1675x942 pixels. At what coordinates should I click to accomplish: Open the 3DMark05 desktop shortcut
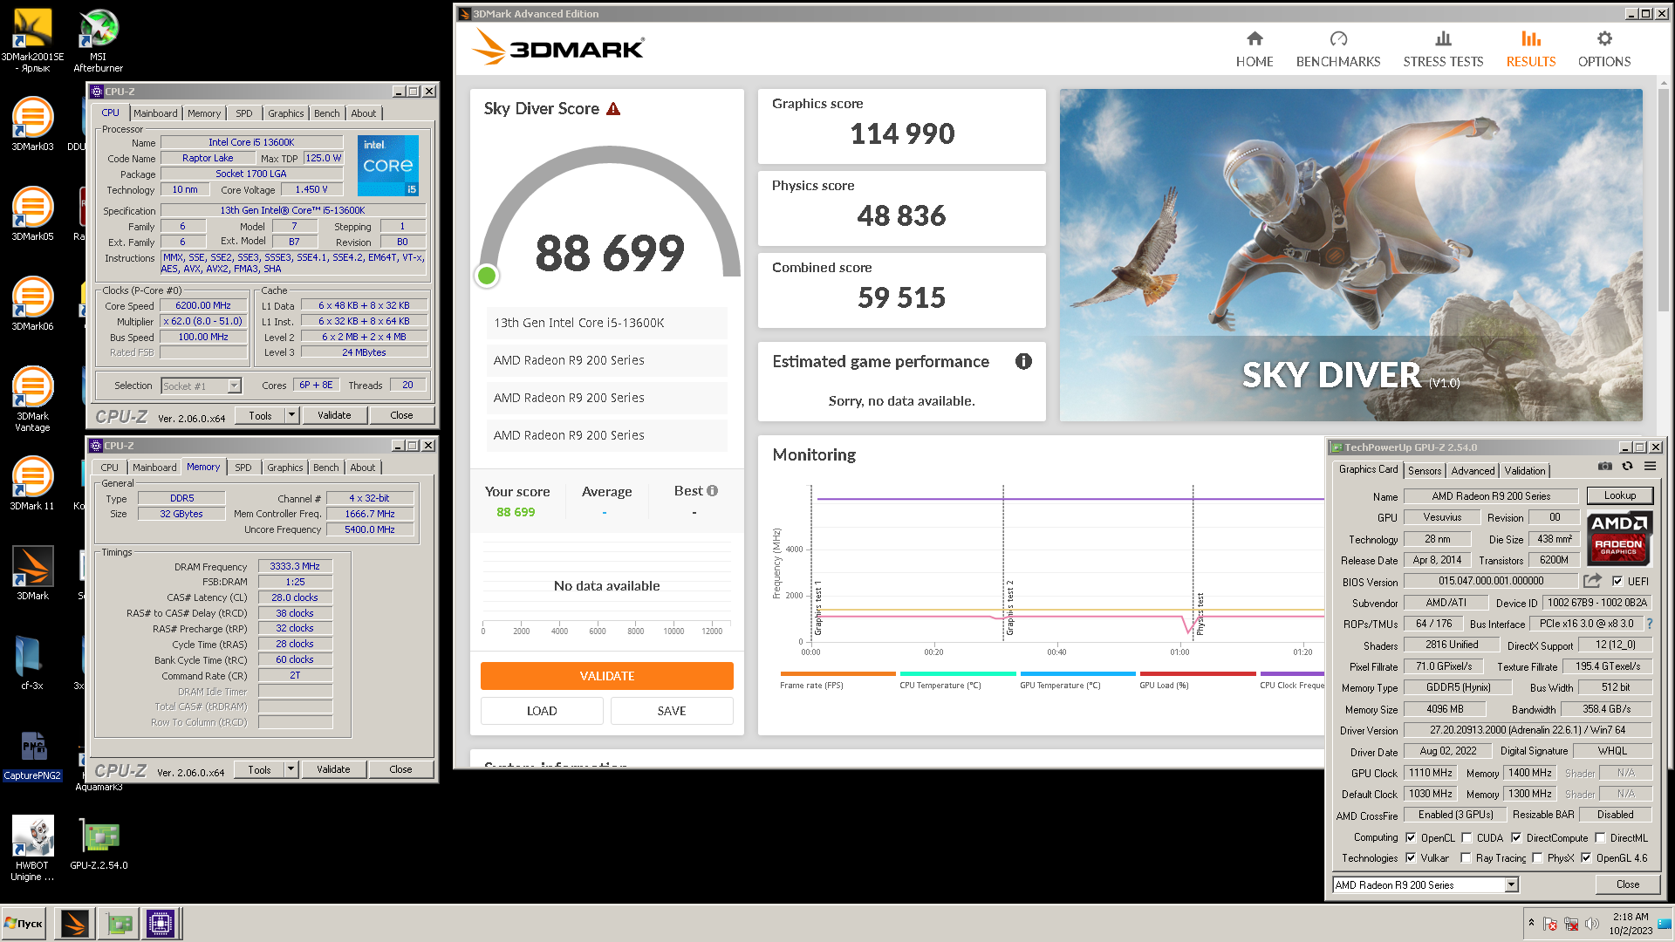32,214
